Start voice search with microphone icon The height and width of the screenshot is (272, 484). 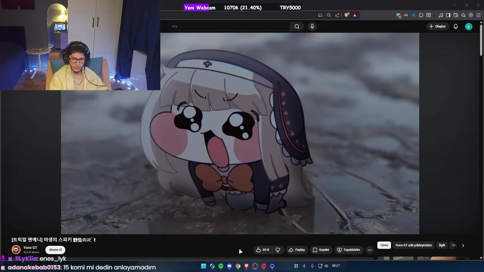pos(312,26)
